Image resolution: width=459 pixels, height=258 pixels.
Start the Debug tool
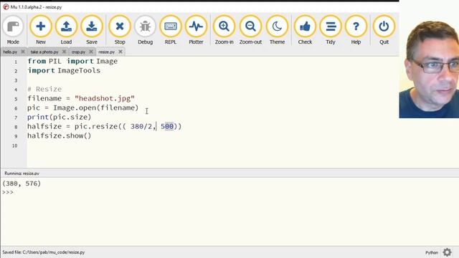(x=145, y=30)
